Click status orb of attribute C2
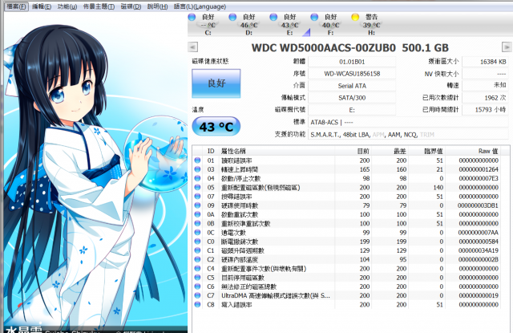The width and height of the screenshot is (513, 333). [197, 259]
